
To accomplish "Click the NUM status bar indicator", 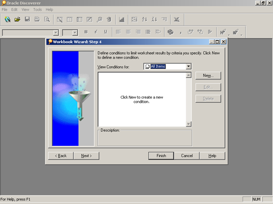I will coord(256,199).
